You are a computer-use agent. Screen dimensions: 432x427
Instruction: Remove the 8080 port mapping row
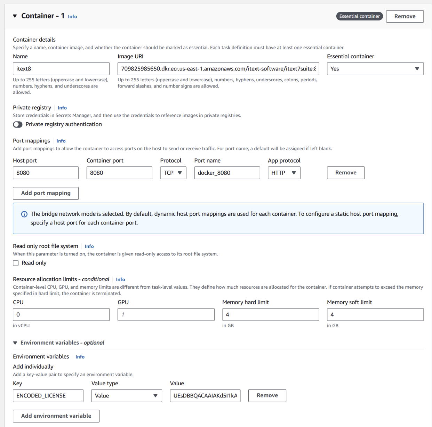(345, 173)
